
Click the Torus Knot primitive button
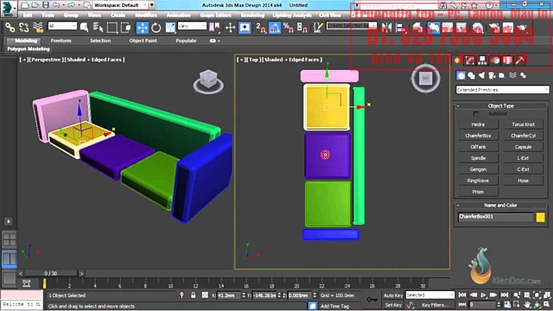coord(523,124)
